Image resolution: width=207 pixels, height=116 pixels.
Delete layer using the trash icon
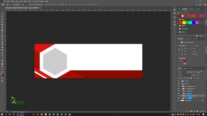point(203,111)
